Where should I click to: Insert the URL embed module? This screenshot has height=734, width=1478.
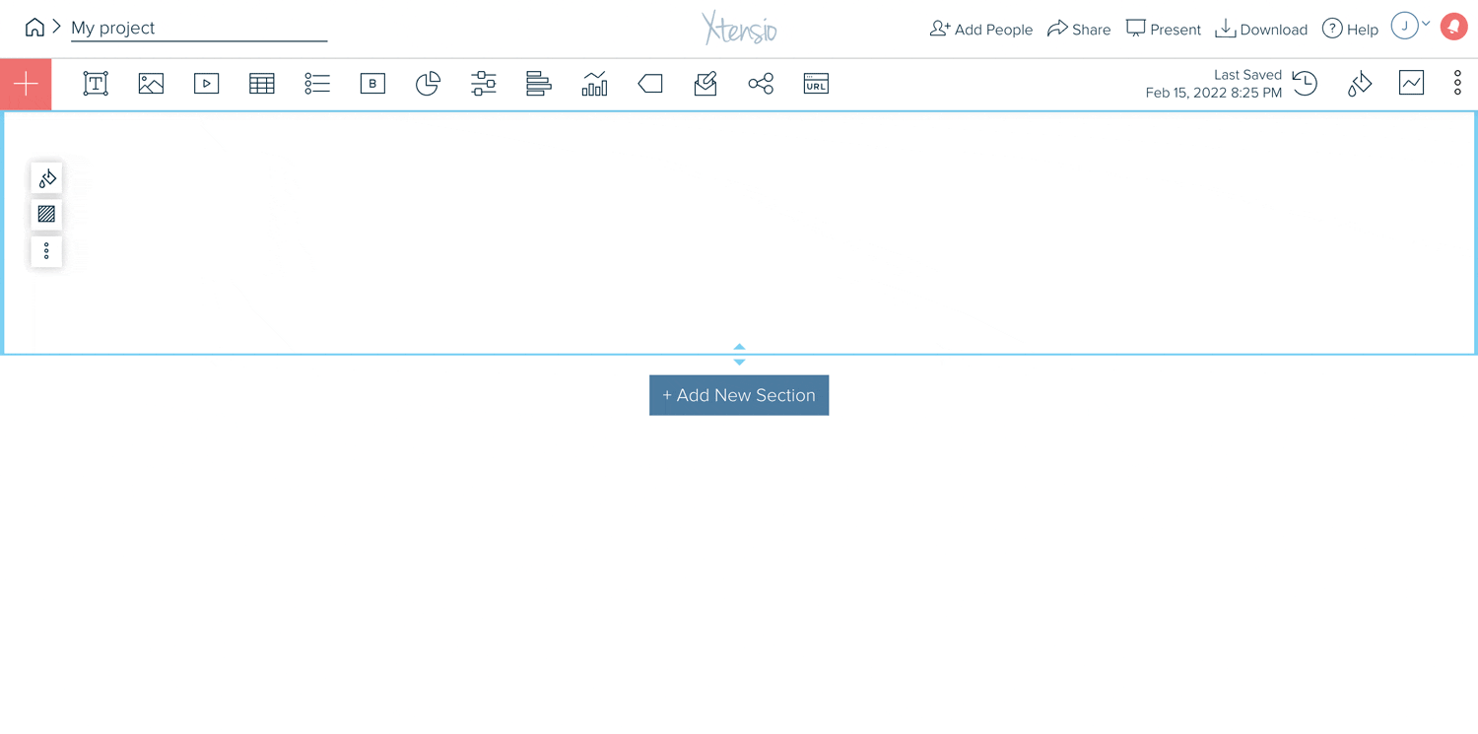point(816,84)
